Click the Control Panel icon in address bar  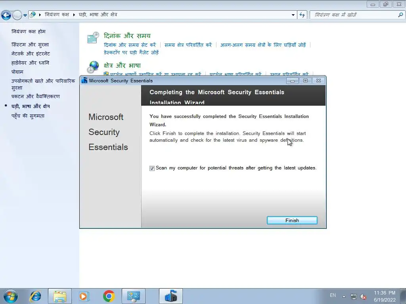click(33, 15)
